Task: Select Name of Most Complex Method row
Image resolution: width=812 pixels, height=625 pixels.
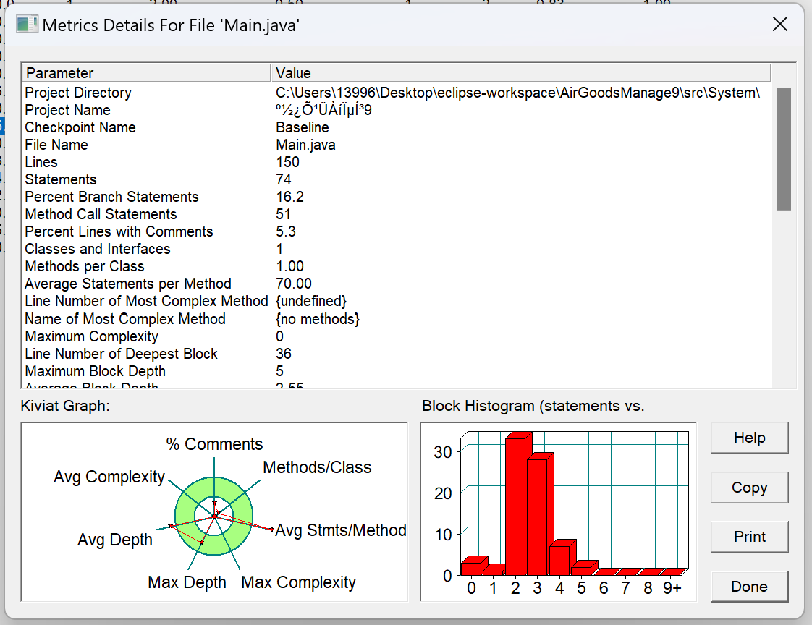Action: (x=397, y=319)
